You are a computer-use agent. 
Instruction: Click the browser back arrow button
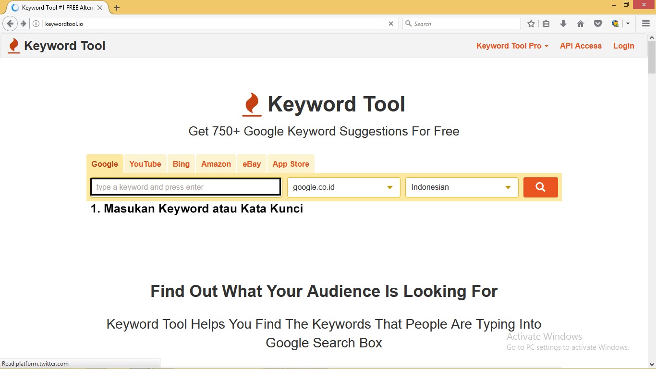[10, 24]
